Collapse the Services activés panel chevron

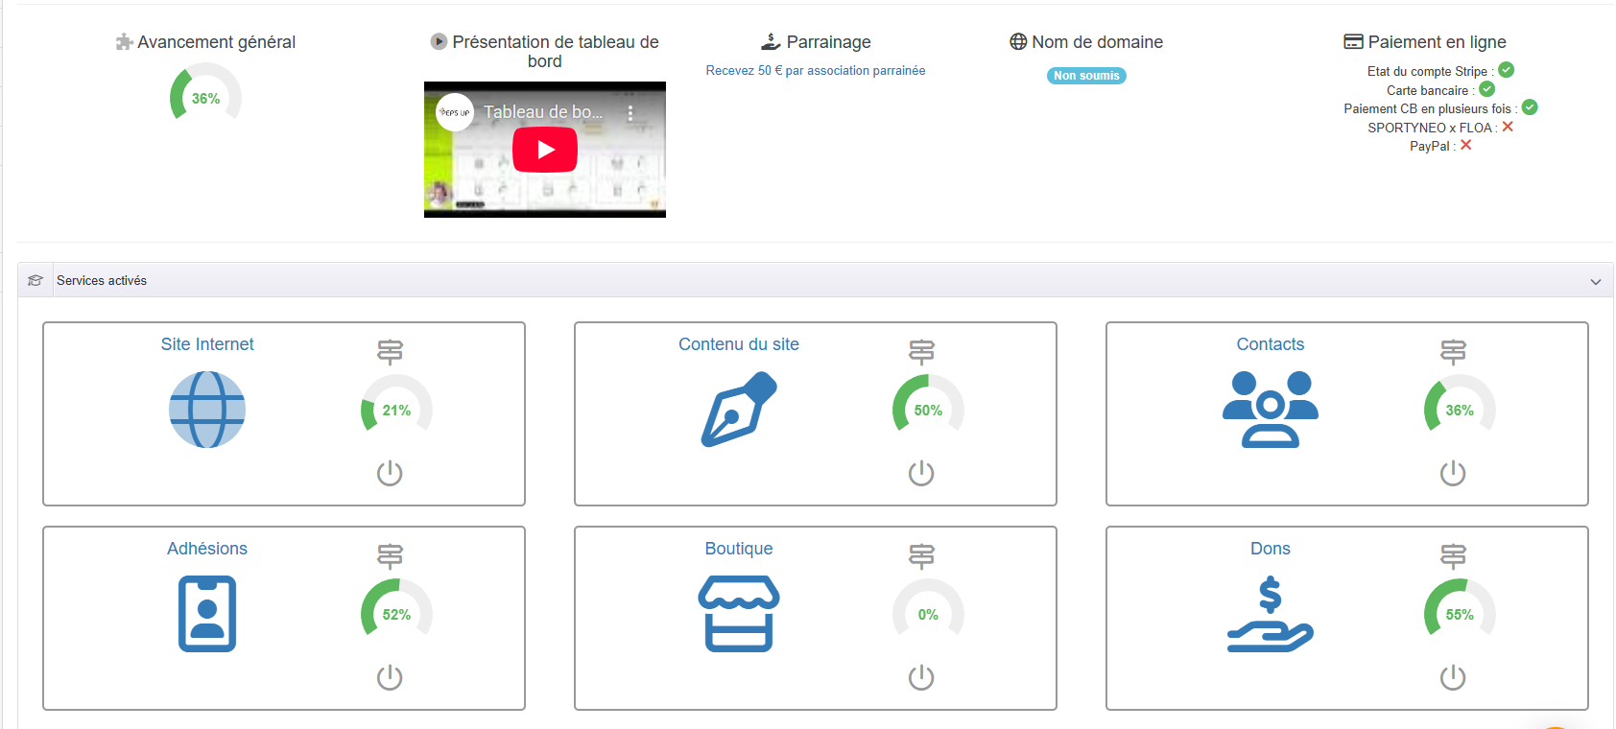click(1595, 281)
